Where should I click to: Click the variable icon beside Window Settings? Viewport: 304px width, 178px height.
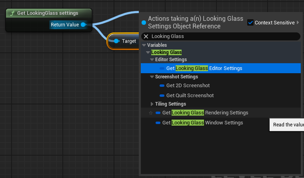(x=158, y=123)
